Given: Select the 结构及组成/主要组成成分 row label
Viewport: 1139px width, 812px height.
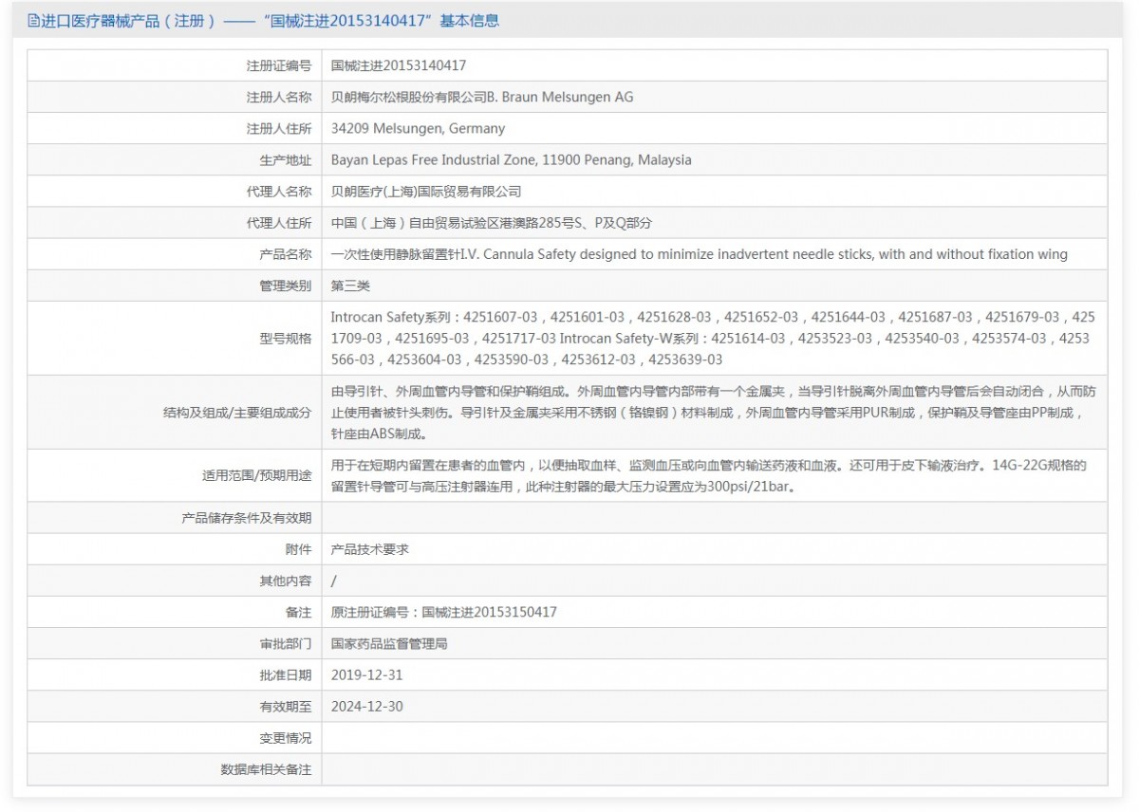Looking at the screenshot, I should coord(237,413).
